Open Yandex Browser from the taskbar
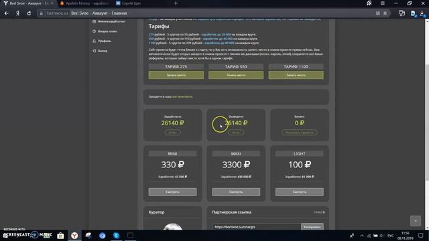Viewport: 429px width, 241px height. pos(74,236)
